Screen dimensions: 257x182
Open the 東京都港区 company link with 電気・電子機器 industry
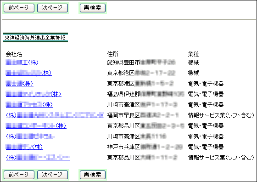click(x=19, y=83)
